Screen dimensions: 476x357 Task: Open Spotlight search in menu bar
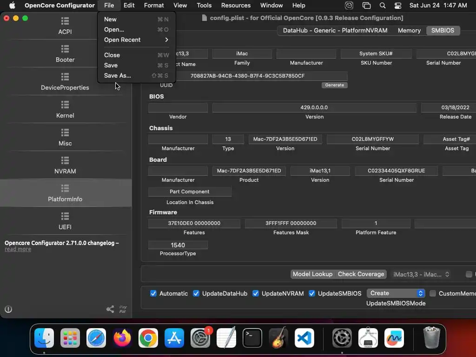[383, 6]
